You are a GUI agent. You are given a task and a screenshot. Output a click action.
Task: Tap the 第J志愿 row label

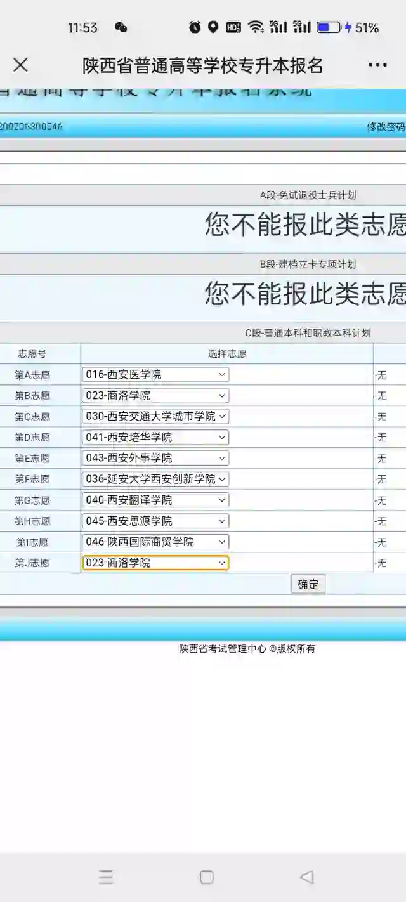point(32,563)
